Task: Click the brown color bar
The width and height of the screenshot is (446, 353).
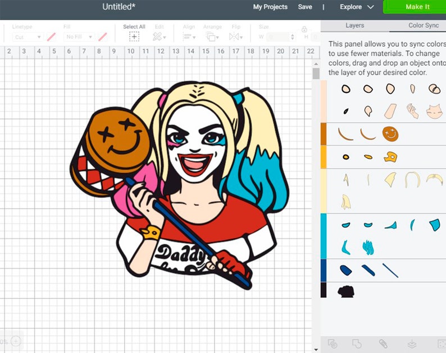Action: (324, 134)
